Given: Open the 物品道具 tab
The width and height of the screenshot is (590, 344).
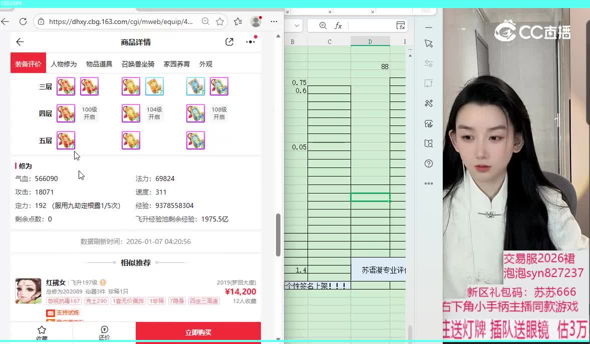Looking at the screenshot, I should [x=99, y=64].
